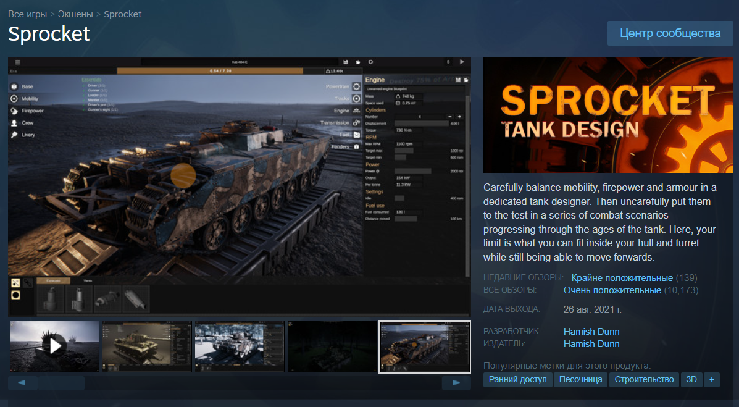739x407 pixels.
Task: Click the release date 26 авг. 2021 г.
Action: (x=593, y=309)
